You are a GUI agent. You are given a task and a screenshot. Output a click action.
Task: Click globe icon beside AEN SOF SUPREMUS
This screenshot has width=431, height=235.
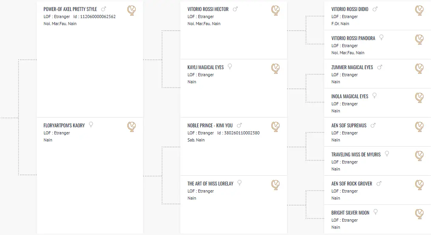pyautogui.click(x=420, y=127)
